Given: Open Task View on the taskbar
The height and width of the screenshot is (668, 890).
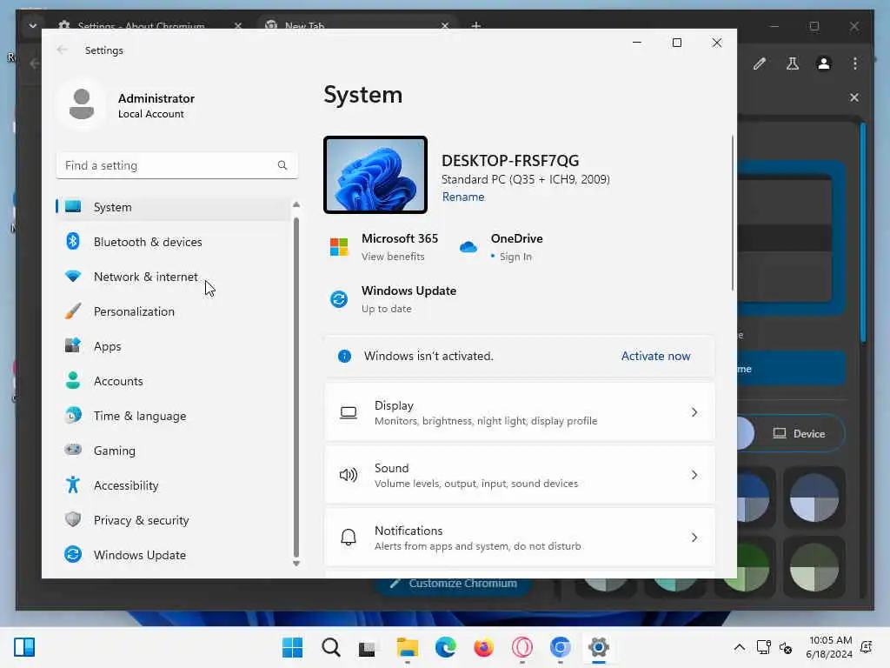Looking at the screenshot, I should point(368,647).
